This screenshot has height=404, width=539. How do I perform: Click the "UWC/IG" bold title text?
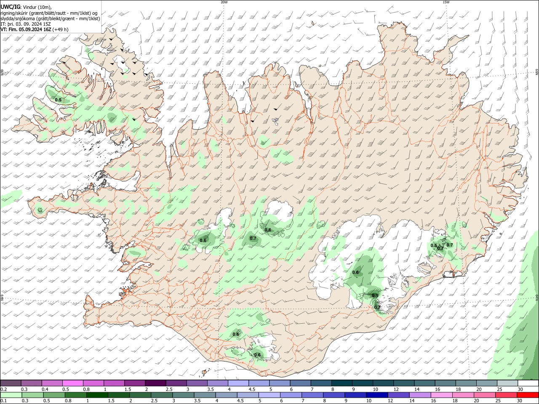[10, 7]
